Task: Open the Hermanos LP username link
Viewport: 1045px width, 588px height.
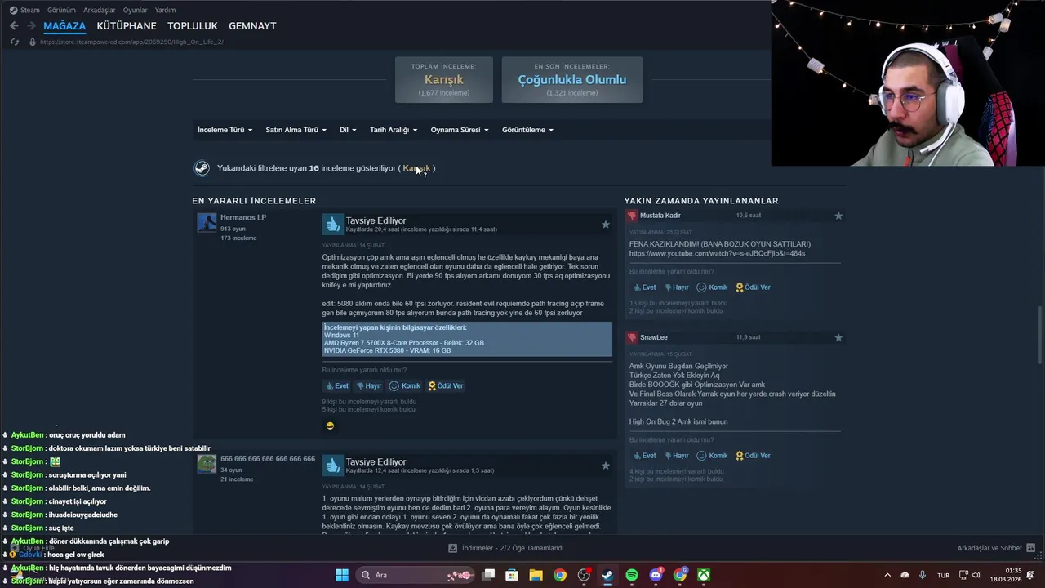Action: (243, 217)
